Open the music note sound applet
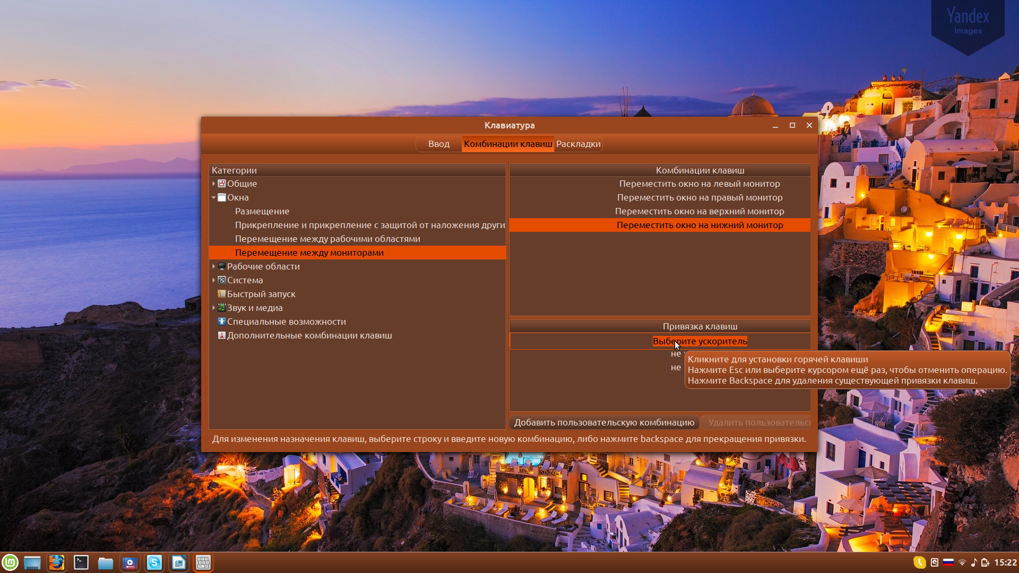Viewport: 1019px width, 573px height. point(974,562)
